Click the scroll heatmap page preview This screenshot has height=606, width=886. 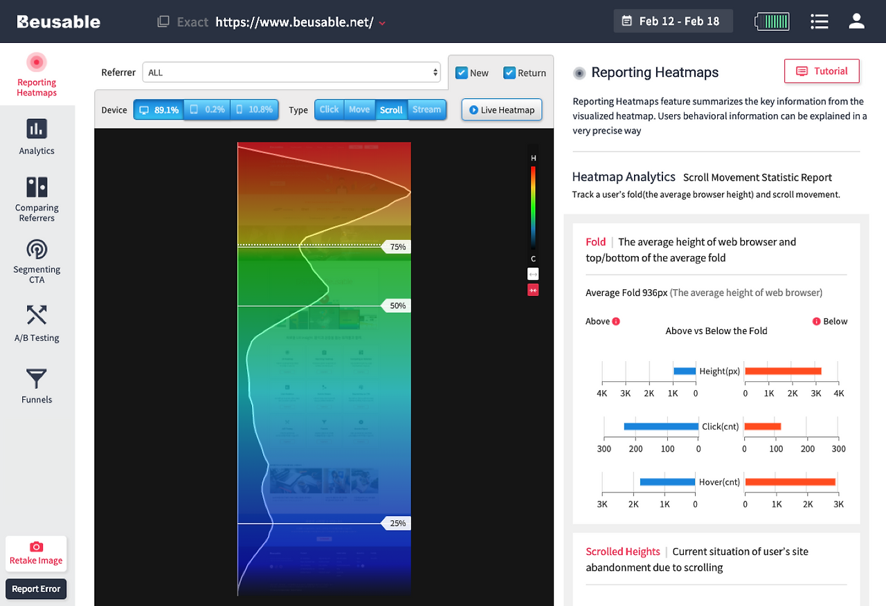click(x=324, y=369)
